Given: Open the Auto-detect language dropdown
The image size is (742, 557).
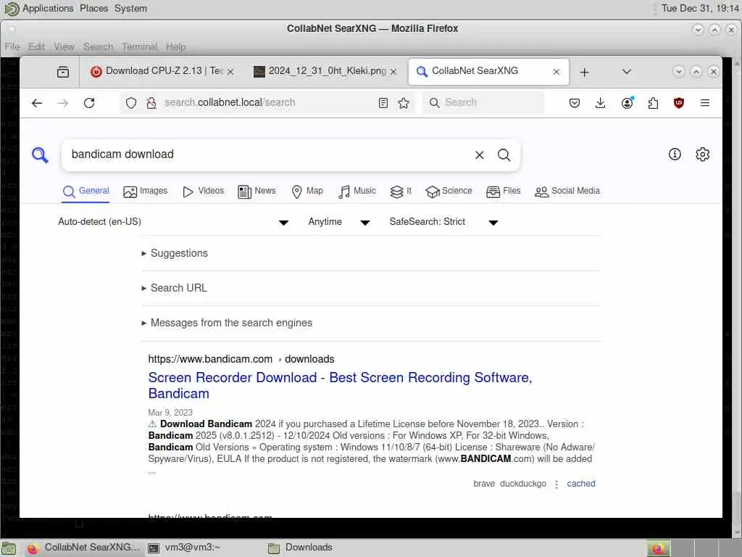Looking at the screenshot, I should tap(173, 222).
